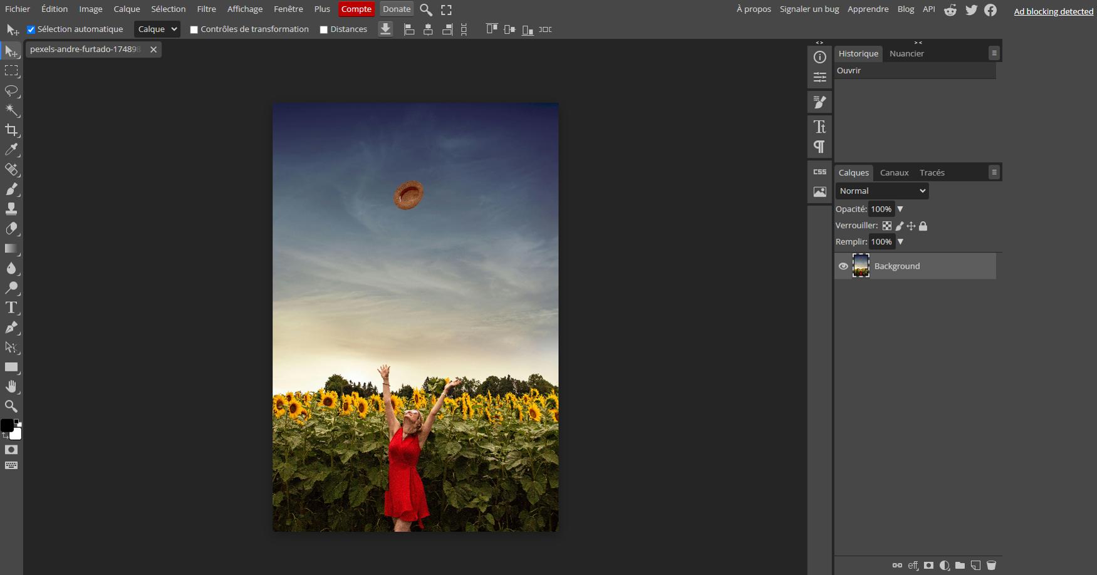
Task: Expand the Opacité slider arrow
Action: point(900,209)
